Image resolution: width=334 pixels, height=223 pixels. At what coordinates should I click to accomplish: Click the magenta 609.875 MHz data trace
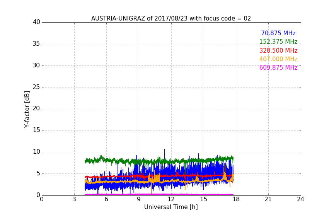click(x=159, y=194)
